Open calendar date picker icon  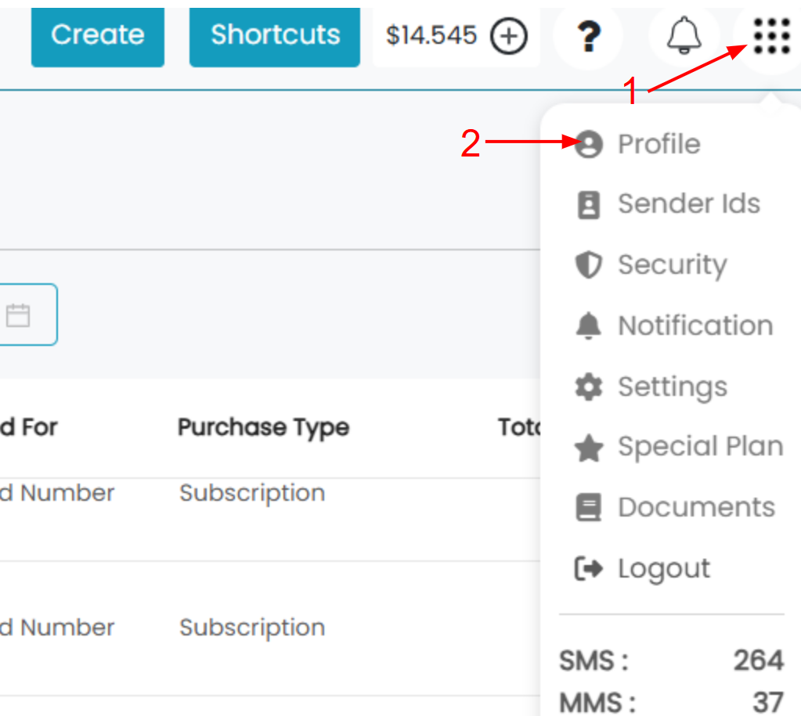[18, 315]
